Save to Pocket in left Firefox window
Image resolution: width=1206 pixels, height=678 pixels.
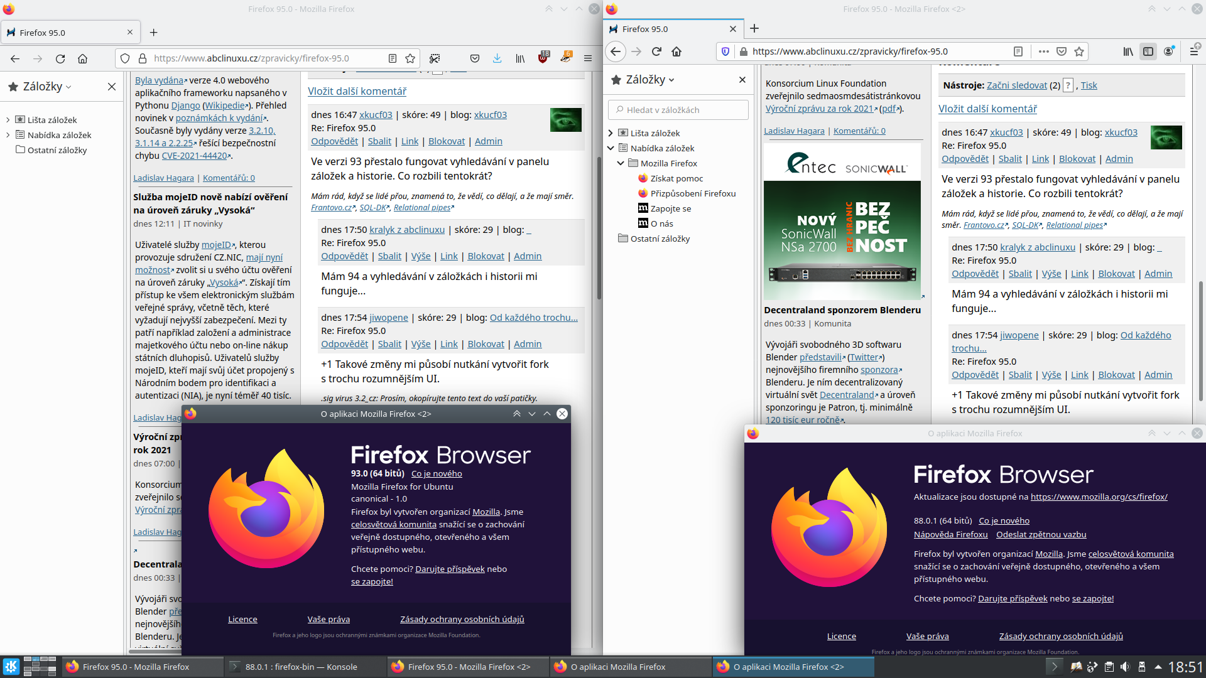pyautogui.click(x=475, y=58)
